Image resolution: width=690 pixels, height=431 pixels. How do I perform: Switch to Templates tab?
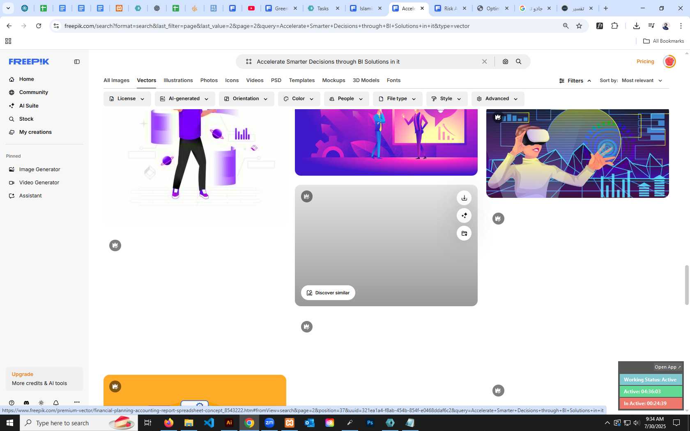click(x=301, y=80)
